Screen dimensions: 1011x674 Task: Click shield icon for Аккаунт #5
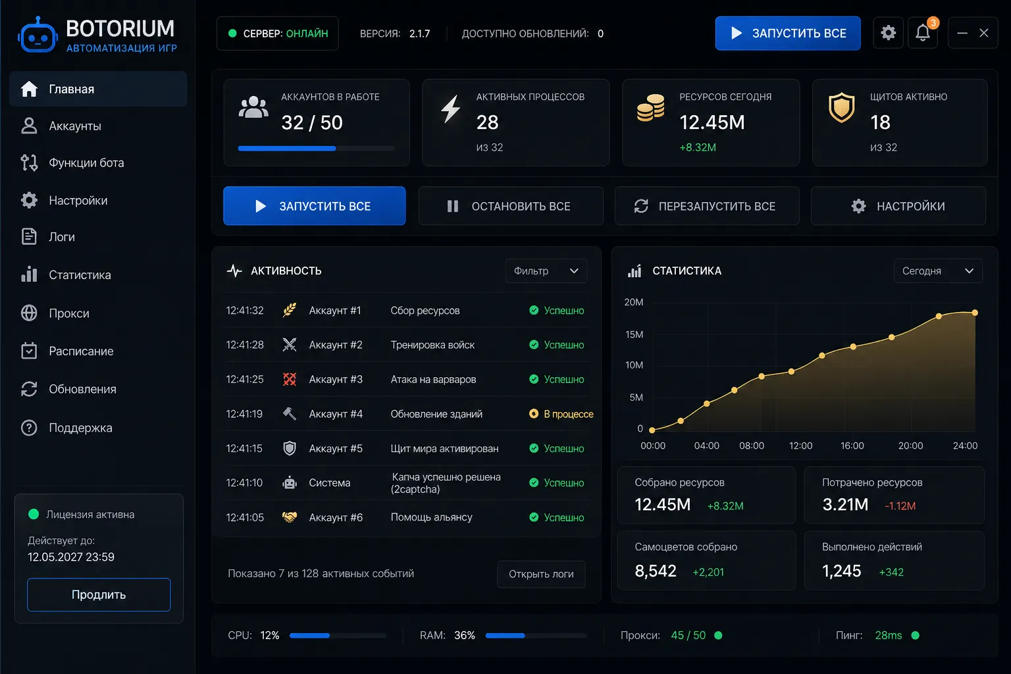pyautogui.click(x=289, y=448)
